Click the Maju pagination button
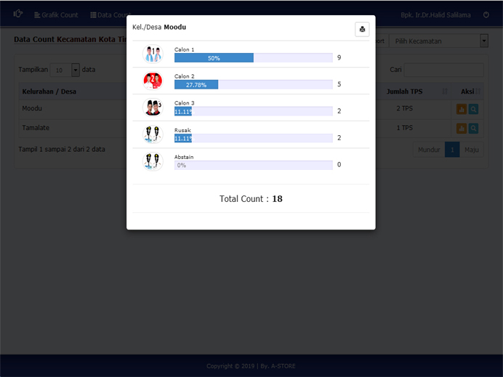Viewport: 503px width, 377px height. 472,150
